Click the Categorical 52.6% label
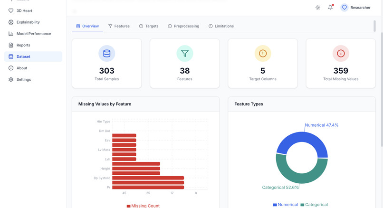This screenshot has height=208, width=383. [280, 188]
